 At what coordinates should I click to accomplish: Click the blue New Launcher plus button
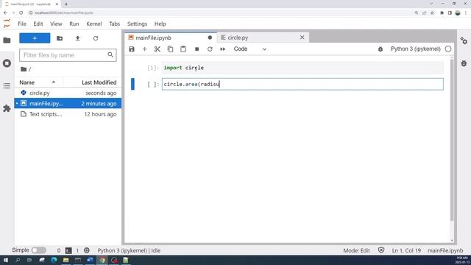(x=35, y=38)
